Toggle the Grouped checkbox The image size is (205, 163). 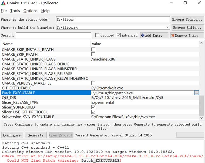coord(97,35)
